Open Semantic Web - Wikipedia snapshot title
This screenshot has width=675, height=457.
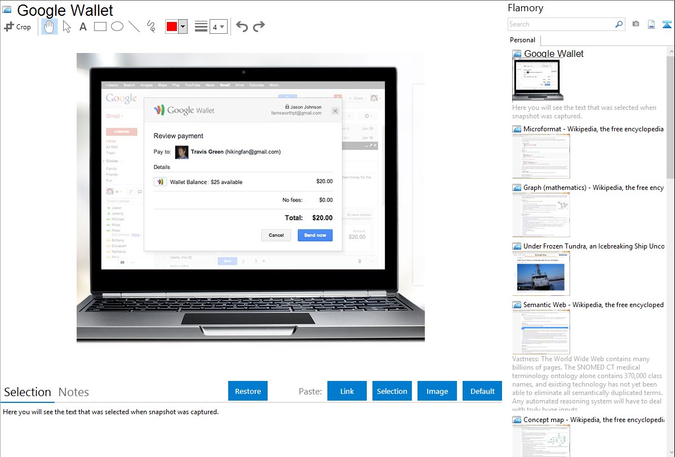593,304
